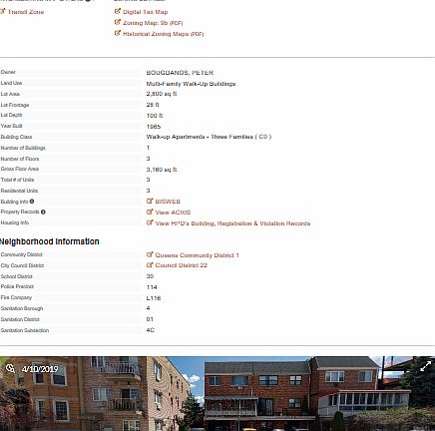Click the camera search icon beside photo date
Image resolution: width=435 pixels, height=431 pixels.
coord(10,368)
